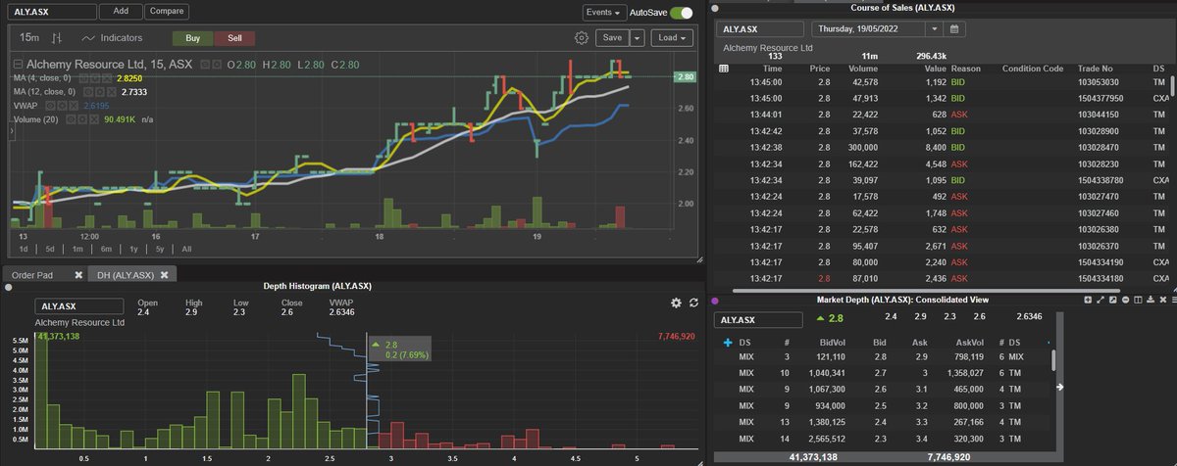Change the chart type bars icon

pyautogui.click(x=56, y=38)
